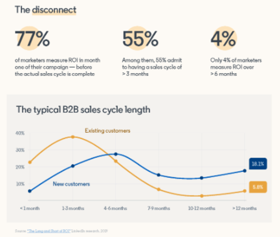This screenshot has height=237, width=280.
Task: Click the ">12 months" axis label
Action: pyautogui.click(x=244, y=209)
